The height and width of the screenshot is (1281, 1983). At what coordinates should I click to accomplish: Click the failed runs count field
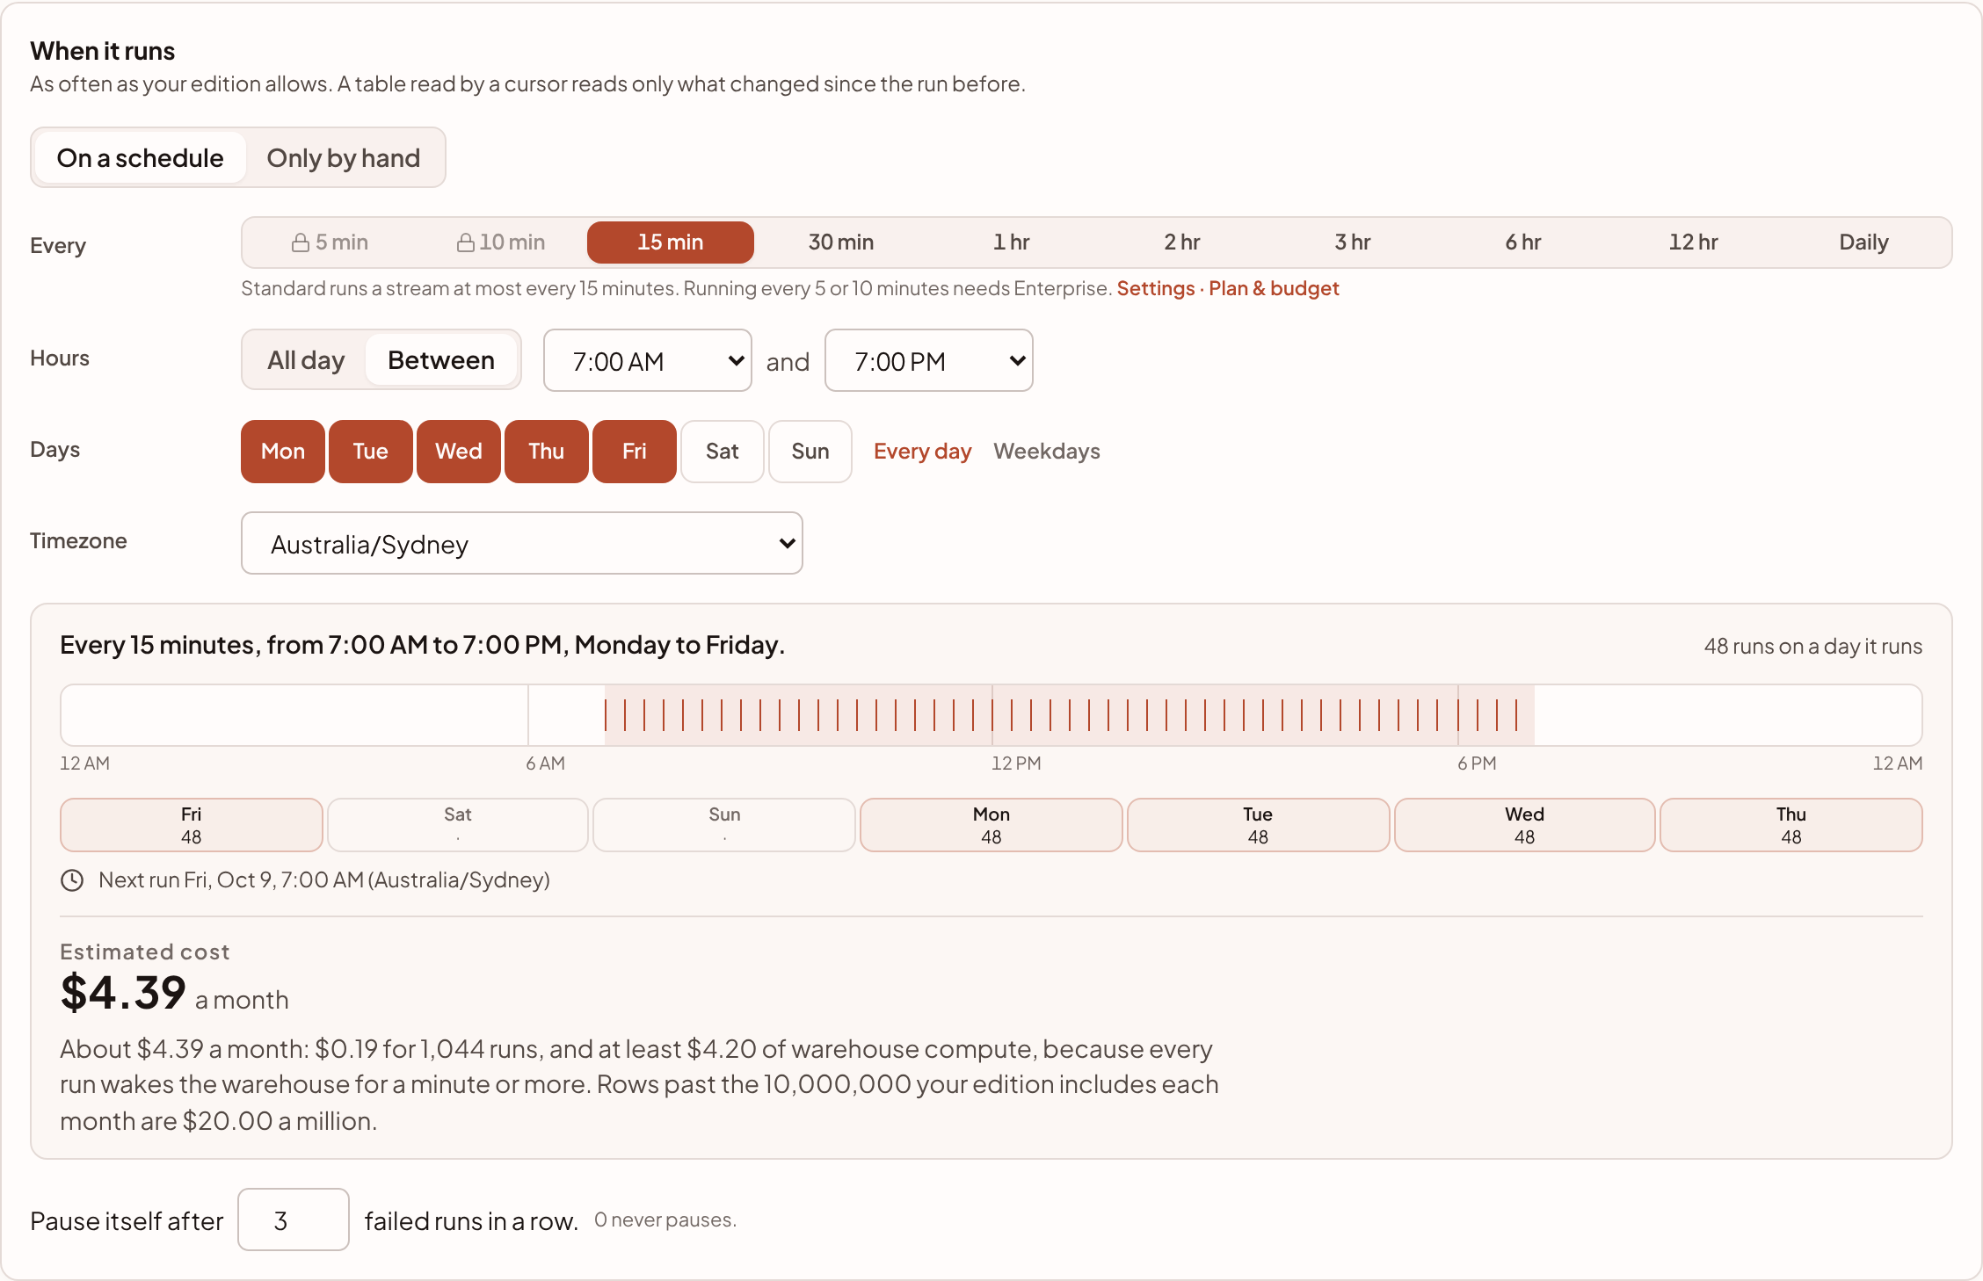pyautogui.click(x=294, y=1219)
